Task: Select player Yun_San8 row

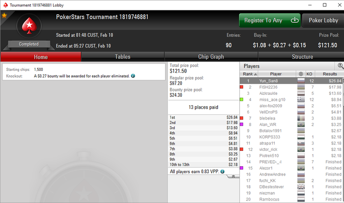Action: pyautogui.click(x=291, y=81)
